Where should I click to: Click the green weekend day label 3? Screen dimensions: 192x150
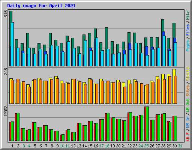click(24, 146)
